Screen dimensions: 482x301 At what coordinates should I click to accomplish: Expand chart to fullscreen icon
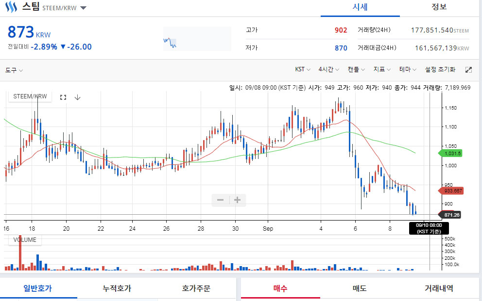pyautogui.click(x=468, y=70)
